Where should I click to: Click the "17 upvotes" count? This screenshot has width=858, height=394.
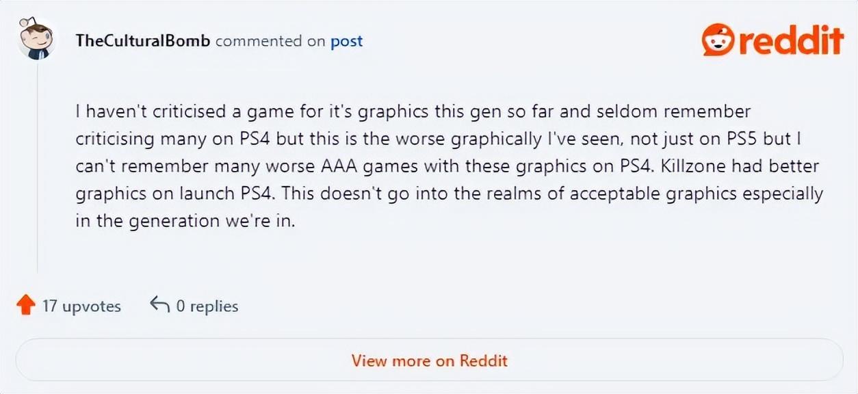click(x=81, y=306)
